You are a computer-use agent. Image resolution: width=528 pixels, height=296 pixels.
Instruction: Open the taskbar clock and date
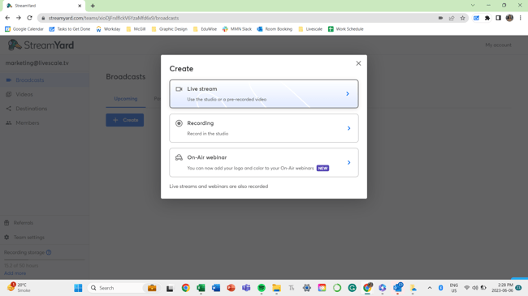click(502, 288)
